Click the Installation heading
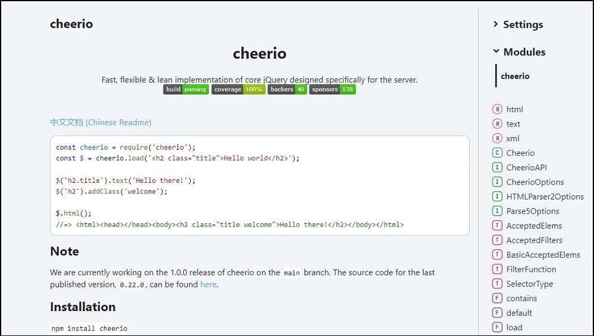 83,307
